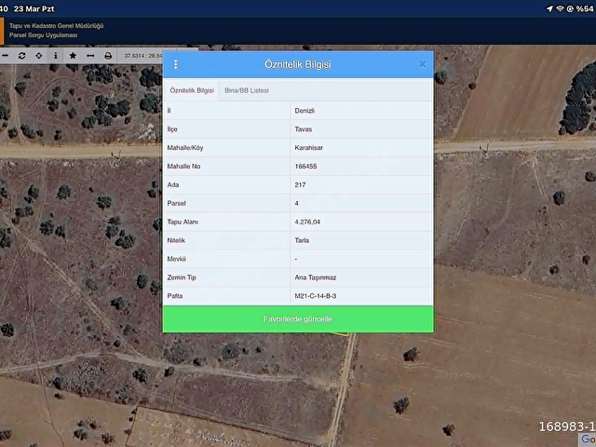Click the coordinates display in the toolbar
This screenshot has width=596, height=447.
[x=143, y=56]
